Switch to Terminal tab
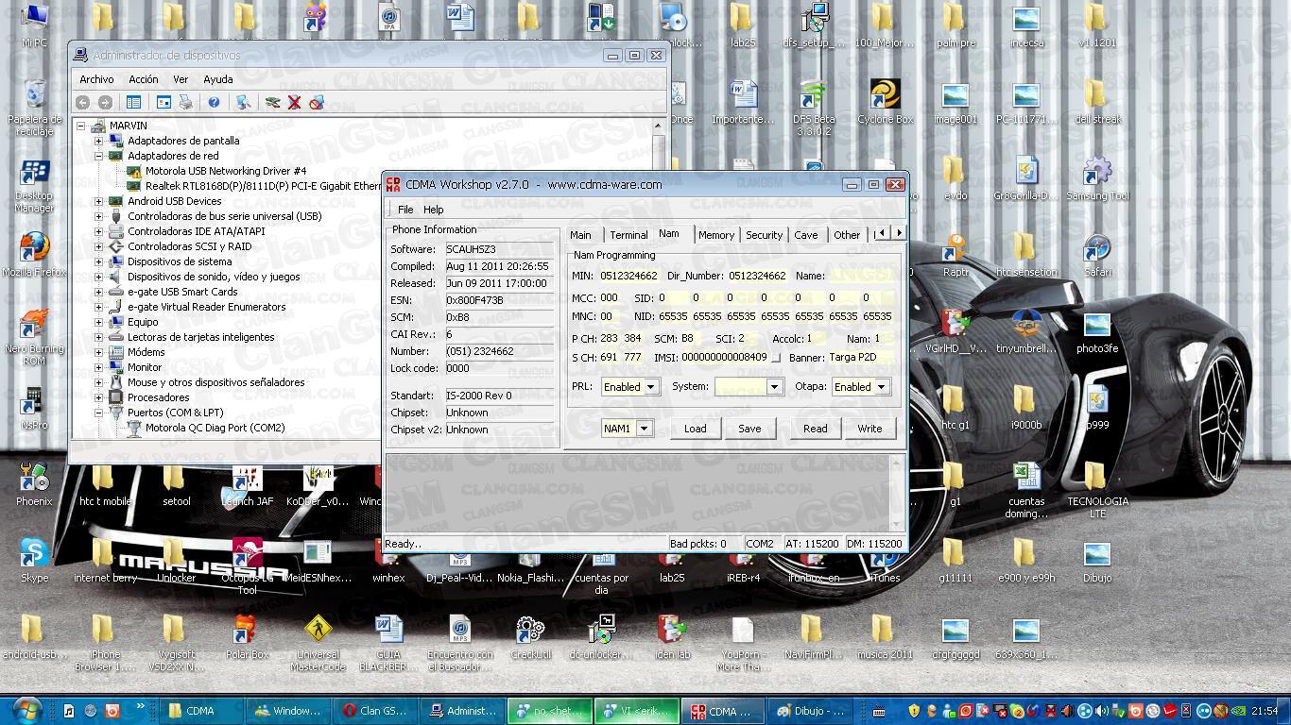 [628, 235]
